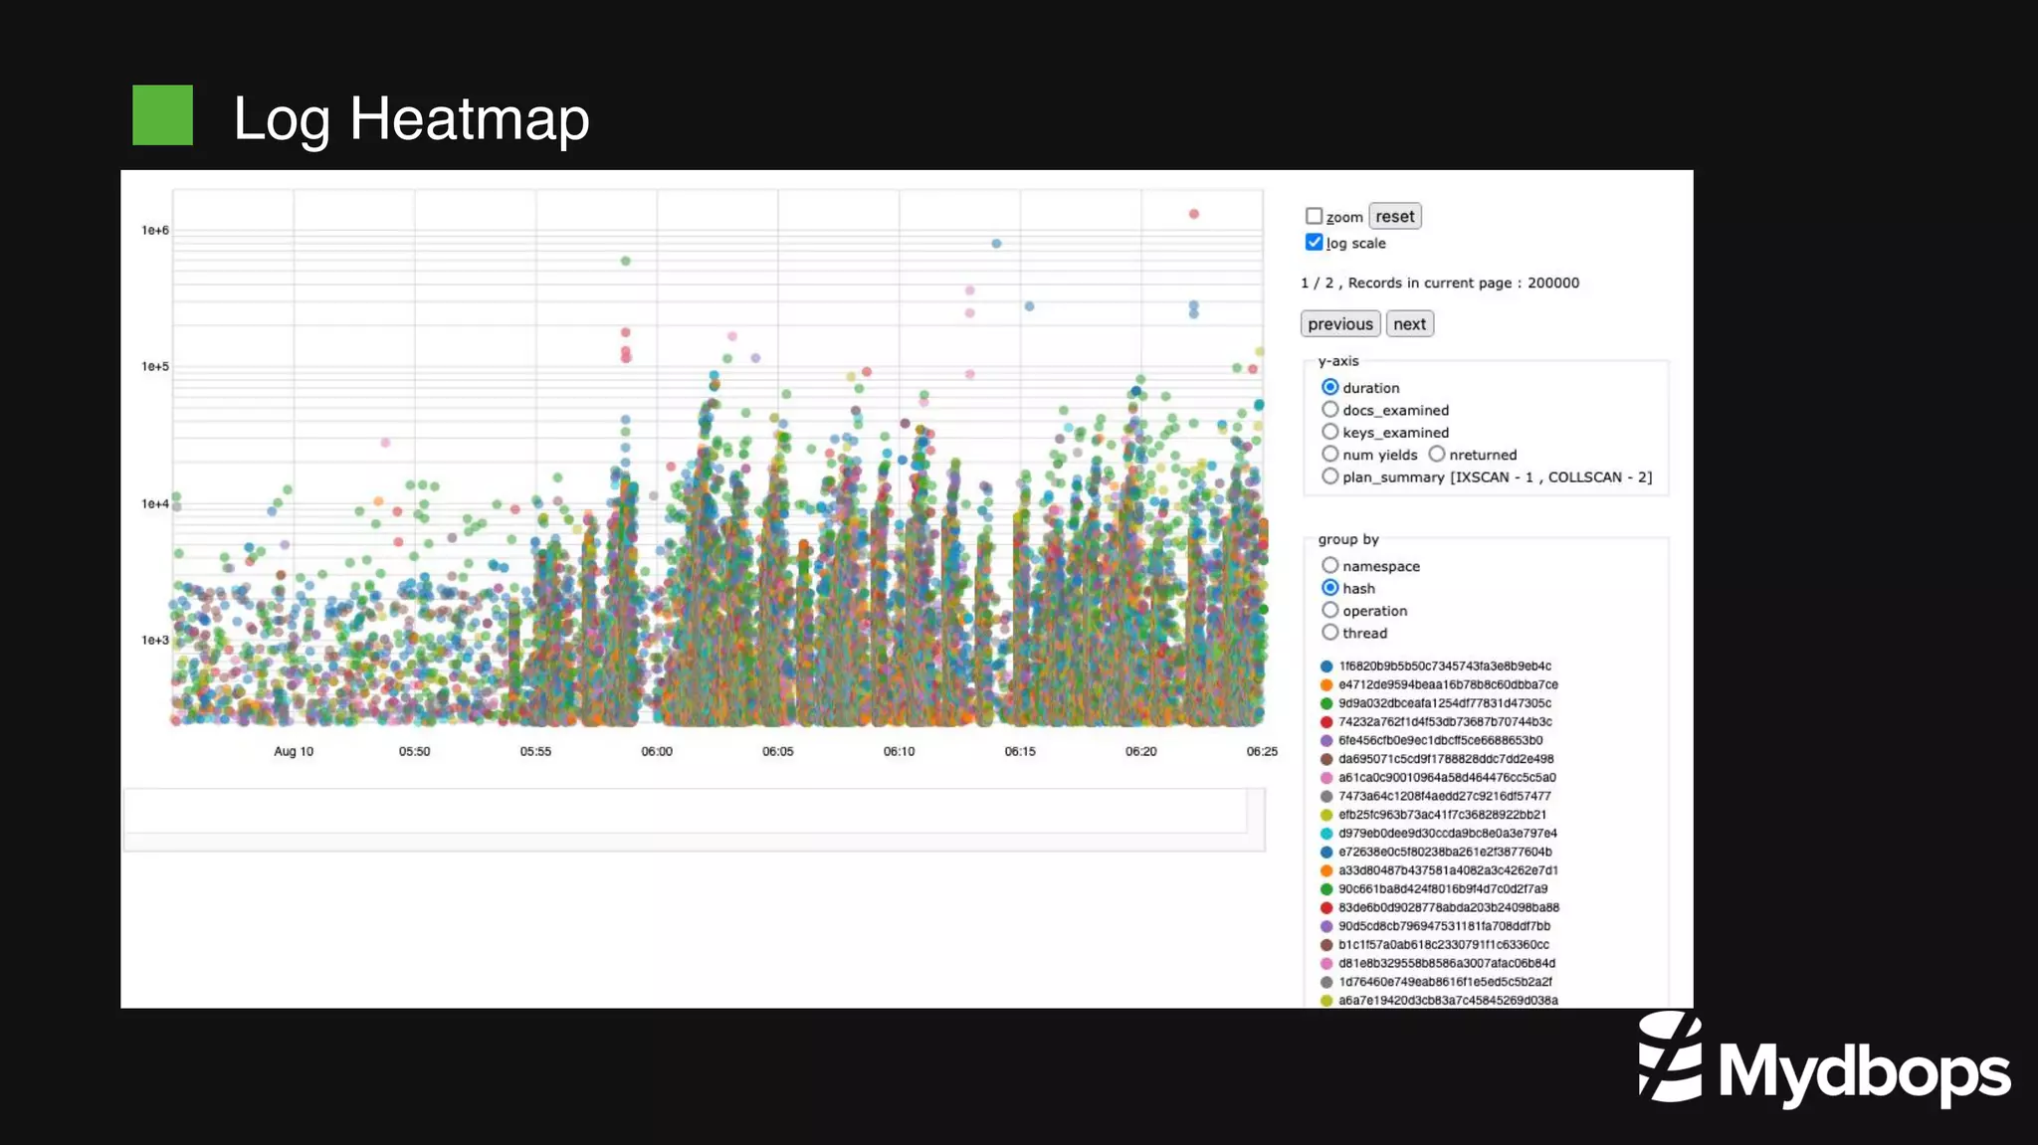
Task: Click the next page button
Action: pos(1409,323)
